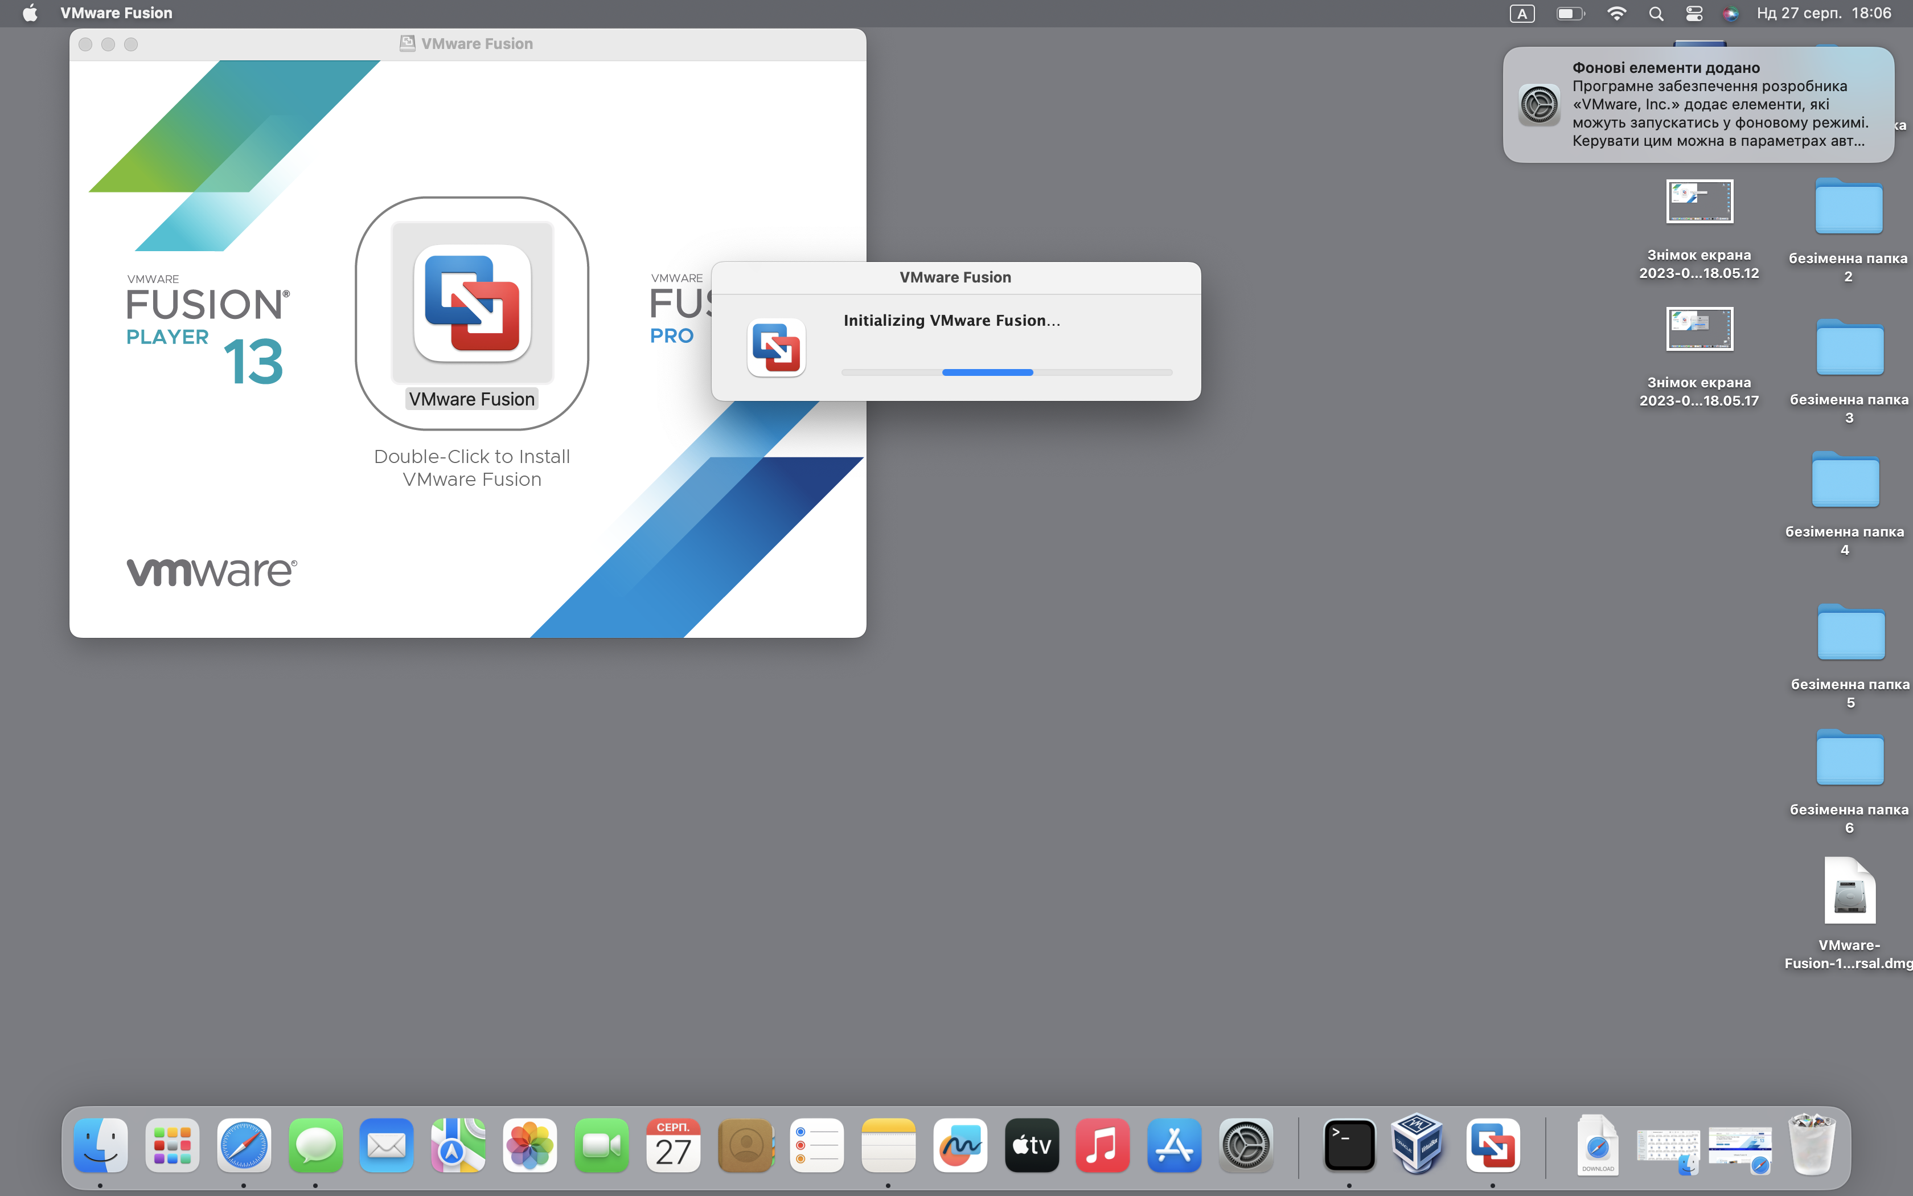Click the Wi-Fi status icon
Image resolution: width=1913 pixels, height=1196 pixels.
tap(1616, 14)
